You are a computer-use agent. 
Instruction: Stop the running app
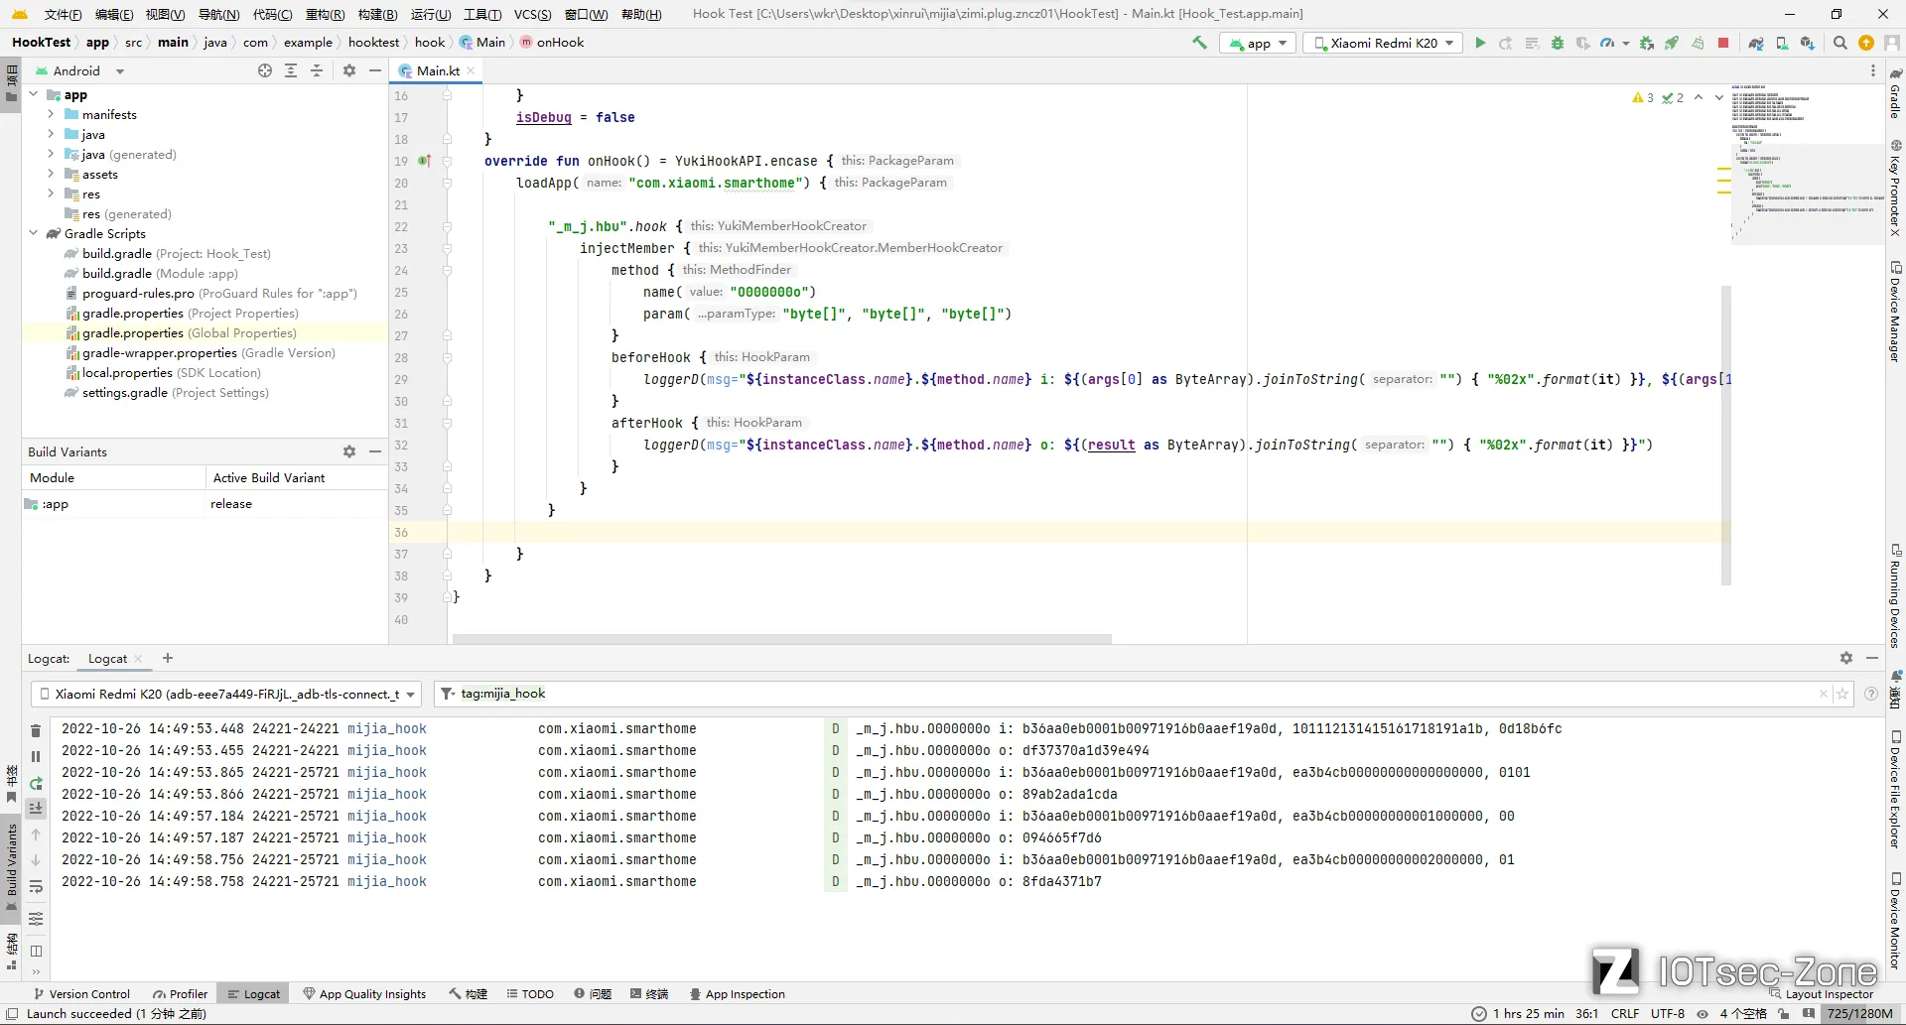click(x=1723, y=43)
